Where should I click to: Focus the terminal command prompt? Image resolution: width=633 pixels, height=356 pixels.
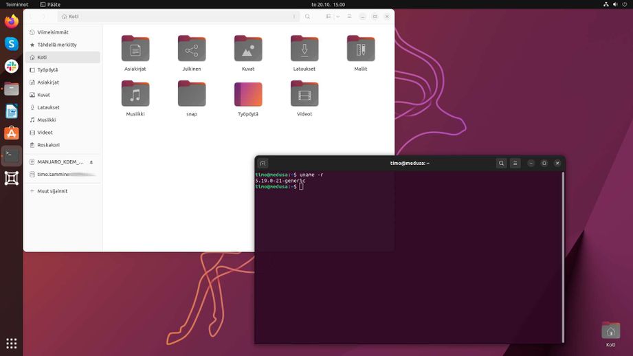click(x=301, y=186)
